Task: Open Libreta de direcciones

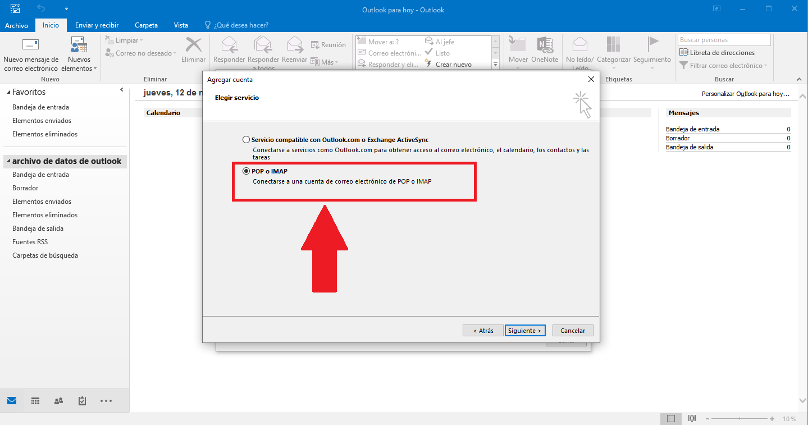Action: click(717, 53)
